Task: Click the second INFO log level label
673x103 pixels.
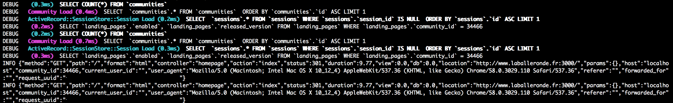Action: click(9, 85)
